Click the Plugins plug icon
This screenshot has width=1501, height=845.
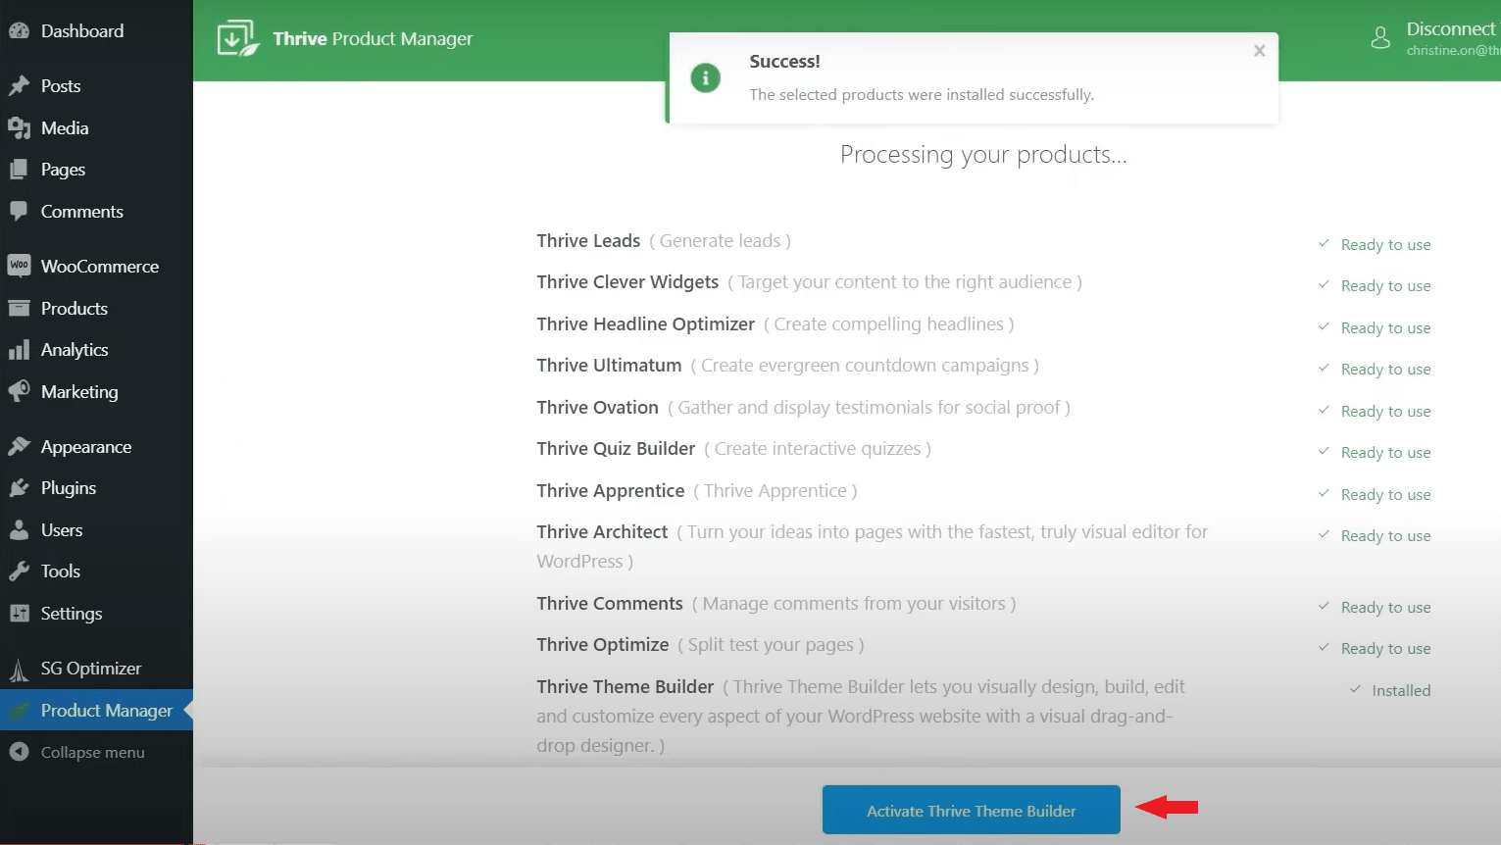coord(19,488)
